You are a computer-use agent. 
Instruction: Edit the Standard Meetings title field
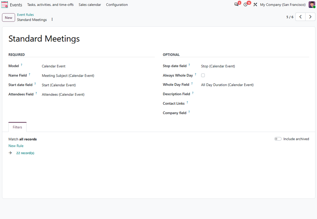tap(159, 39)
